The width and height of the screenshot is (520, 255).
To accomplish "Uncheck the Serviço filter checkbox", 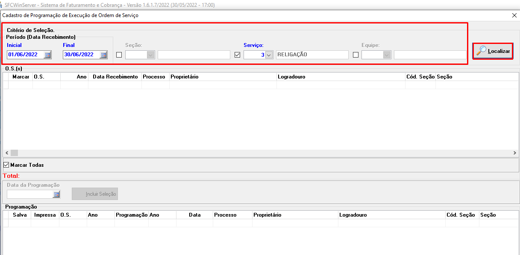I will pos(237,54).
